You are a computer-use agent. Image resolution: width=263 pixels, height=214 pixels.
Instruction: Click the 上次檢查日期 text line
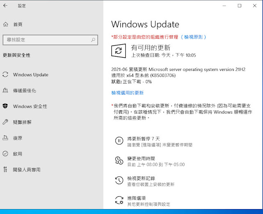click(x=164, y=55)
